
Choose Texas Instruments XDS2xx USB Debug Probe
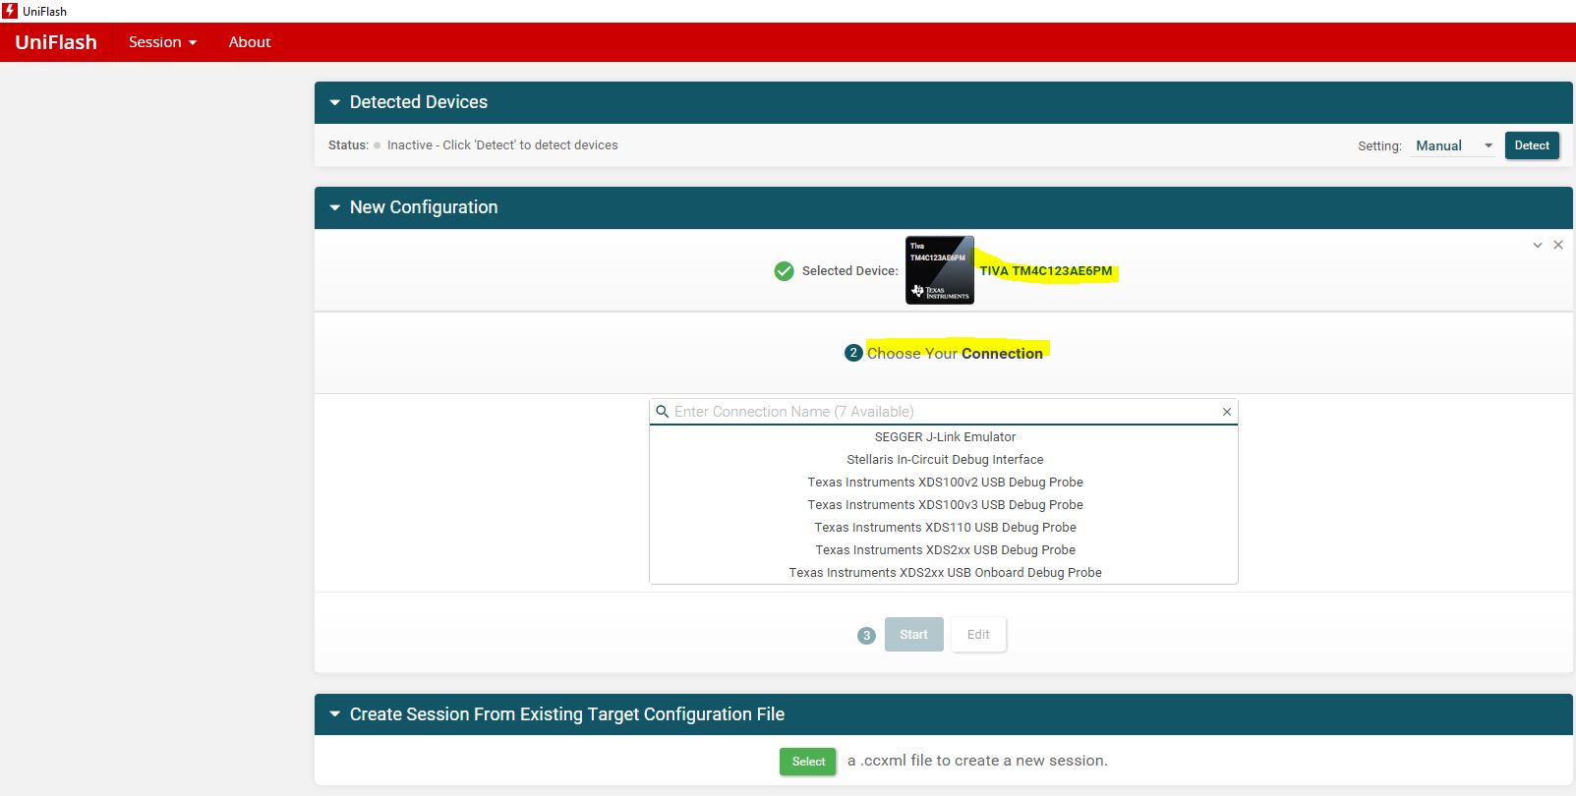(945, 550)
